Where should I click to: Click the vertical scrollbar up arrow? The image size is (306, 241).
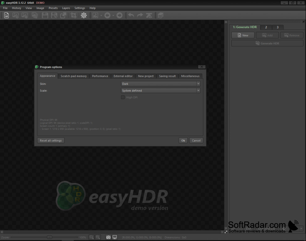tap(226, 22)
